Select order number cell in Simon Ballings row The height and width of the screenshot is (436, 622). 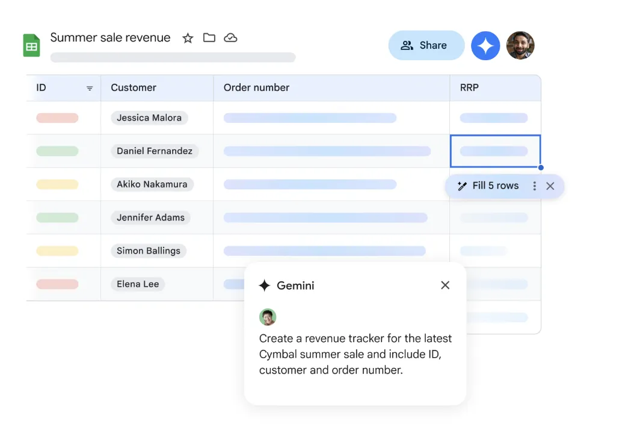point(331,251)
